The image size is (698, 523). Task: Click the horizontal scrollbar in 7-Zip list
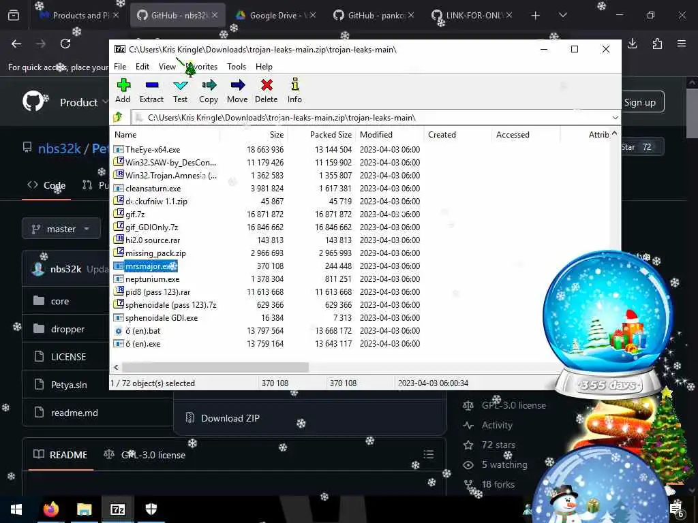tap(215, 367)
